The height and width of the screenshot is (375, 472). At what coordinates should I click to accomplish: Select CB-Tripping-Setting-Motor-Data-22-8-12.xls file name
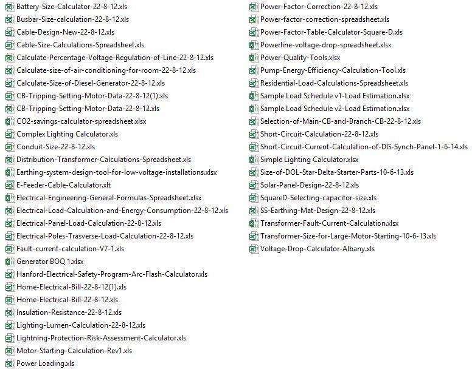point(88,109)
